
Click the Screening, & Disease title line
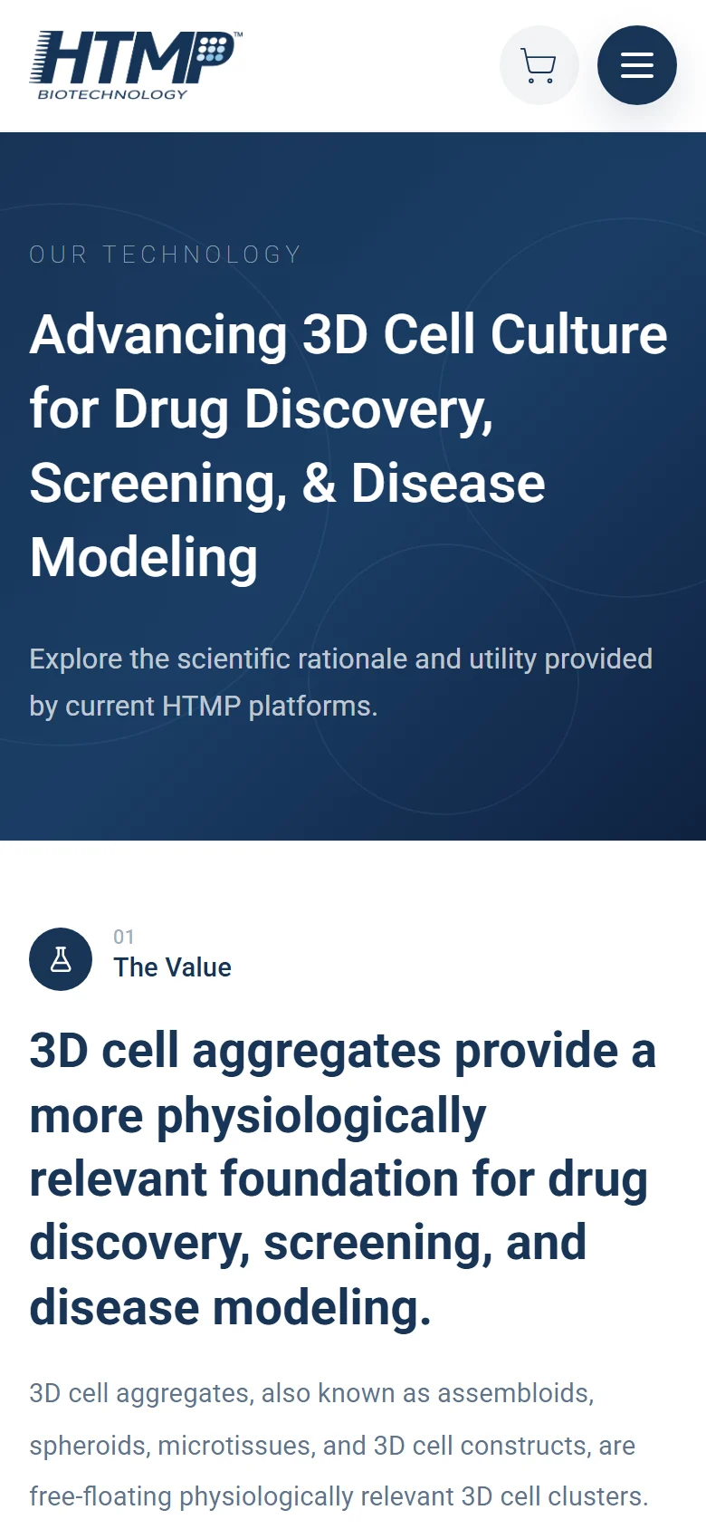287,483
